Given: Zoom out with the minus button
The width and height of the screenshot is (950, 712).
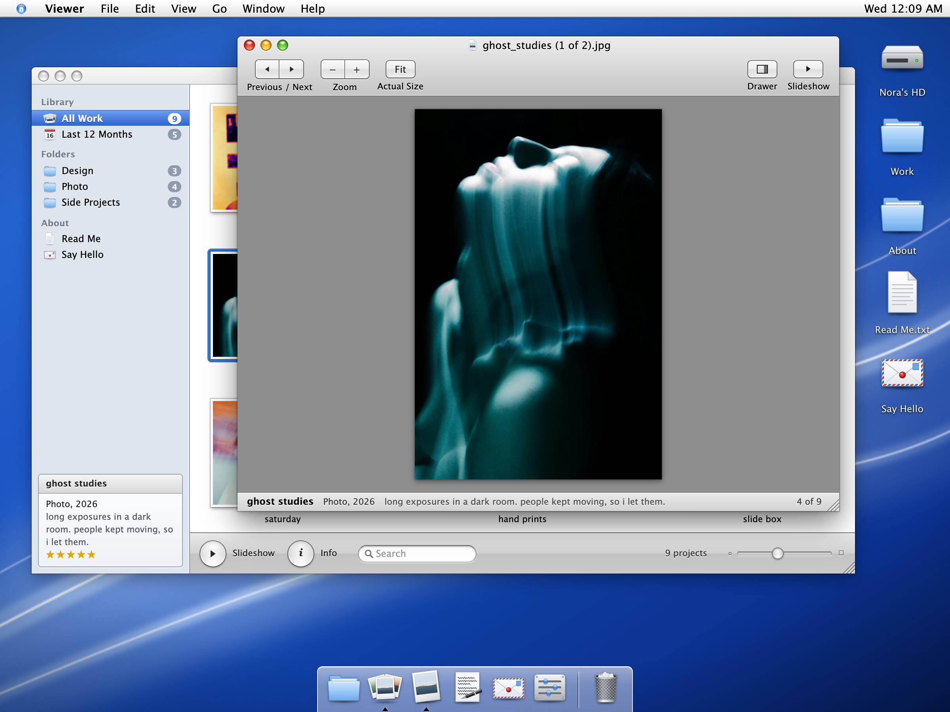Looking at the screenshot, I should coord(332,70).
